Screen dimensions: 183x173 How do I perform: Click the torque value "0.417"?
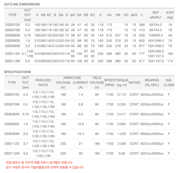tap(122, 114)
